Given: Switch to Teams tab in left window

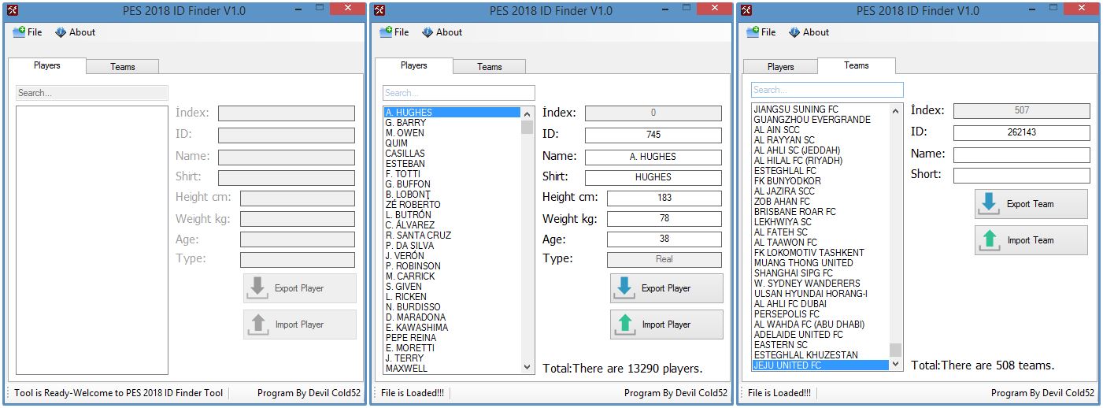Looking at the screenshot, I should [122, 67].
